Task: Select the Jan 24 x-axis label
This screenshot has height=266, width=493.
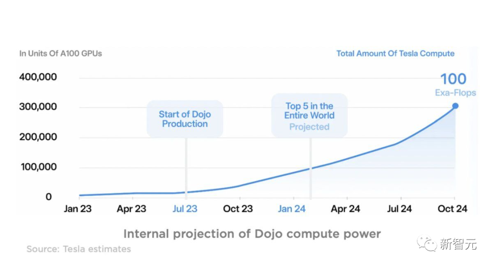Action: [x=292, y=209]
